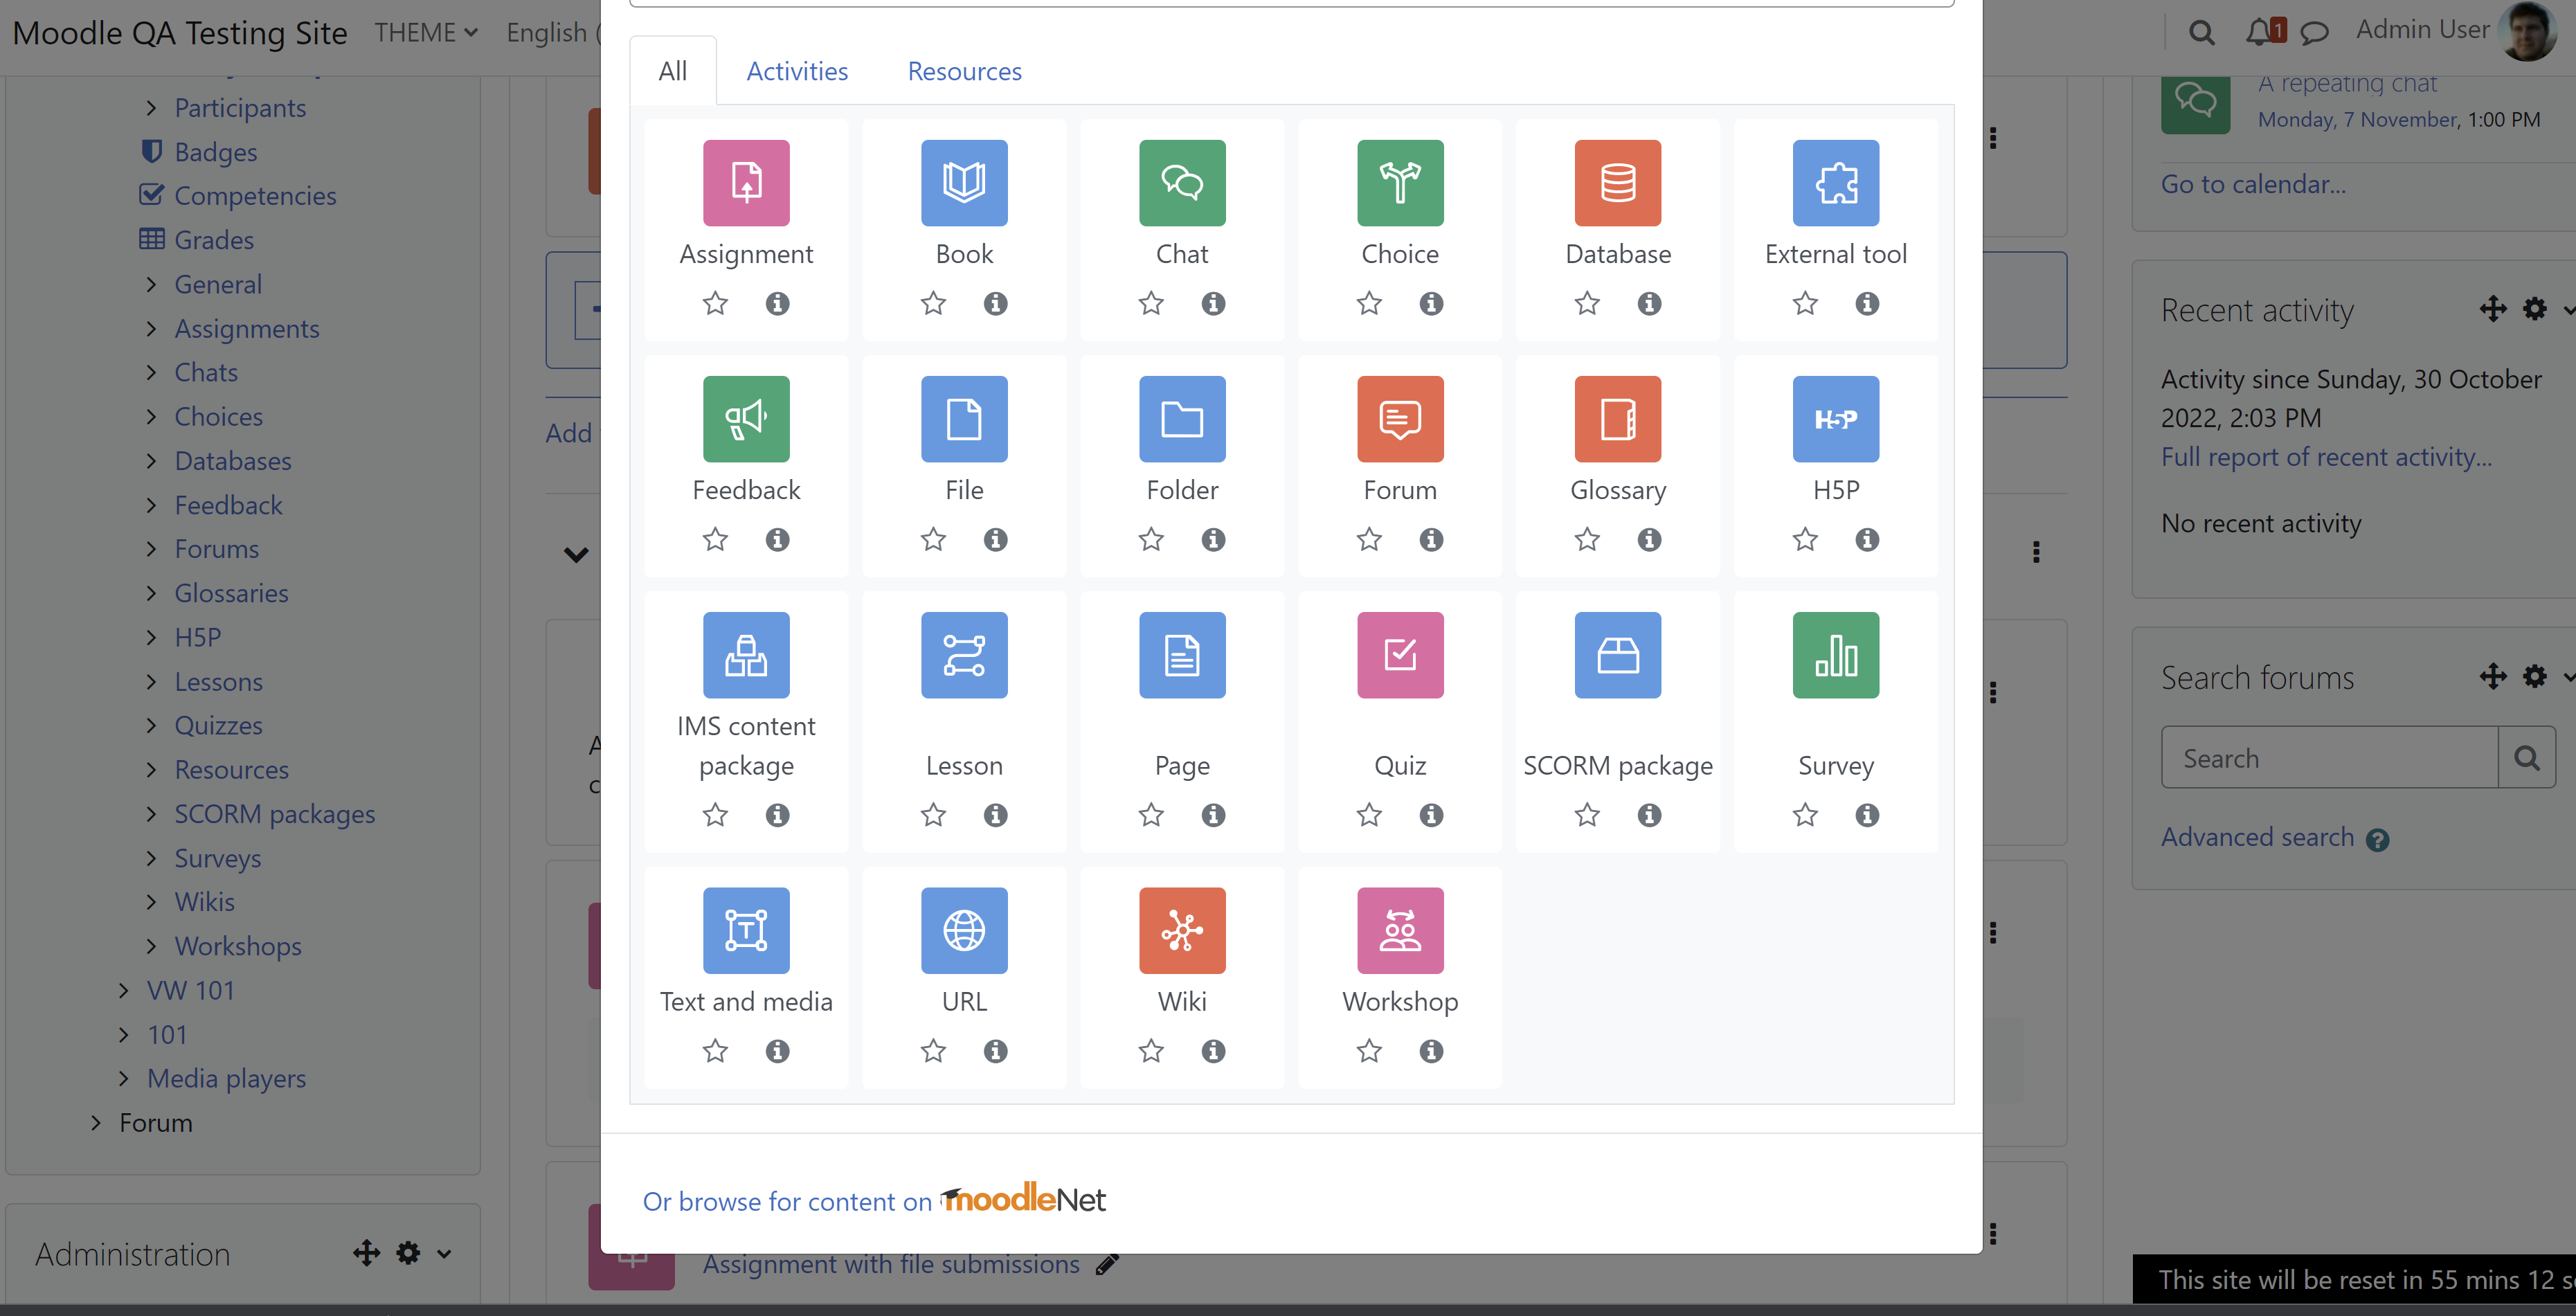This screenshot has height=1316, width=2576.
Task: Add a Database activity
Action: tap(1618, 183)
